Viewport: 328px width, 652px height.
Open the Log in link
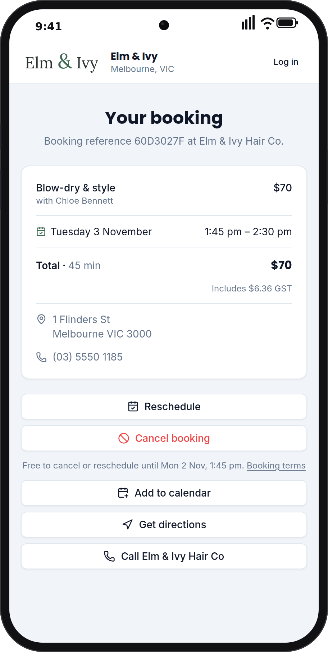[x=286, y=62]
